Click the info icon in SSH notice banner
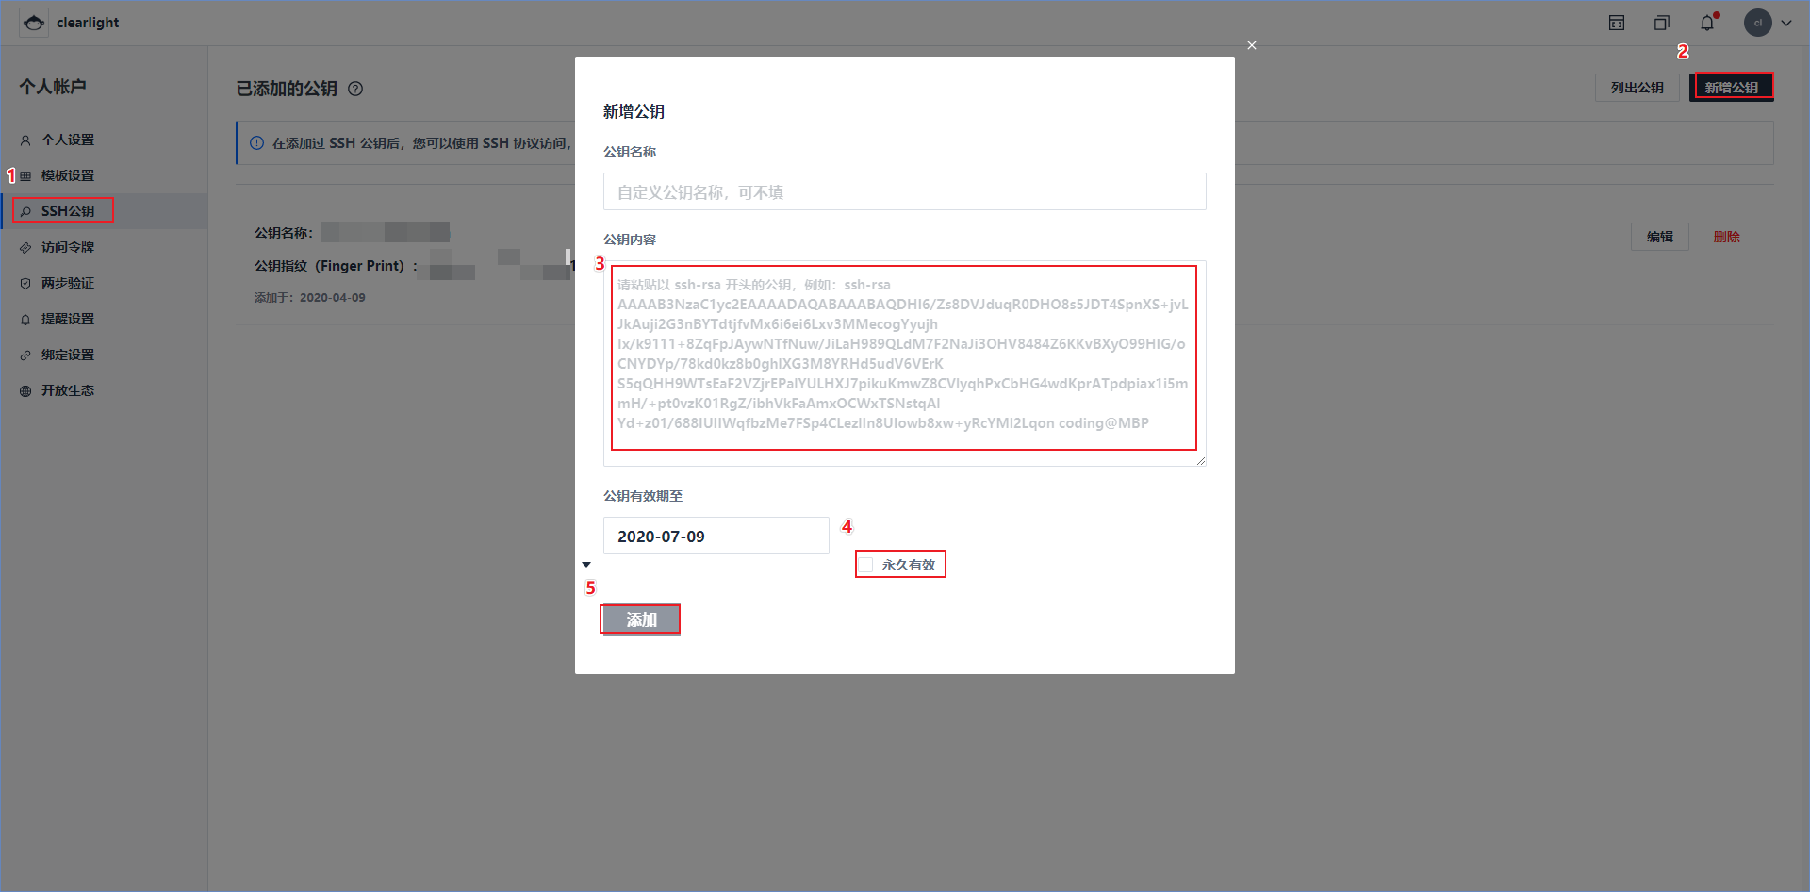Image resolution: width=1810 pixels, height=892 pixels. pos(256,143)
